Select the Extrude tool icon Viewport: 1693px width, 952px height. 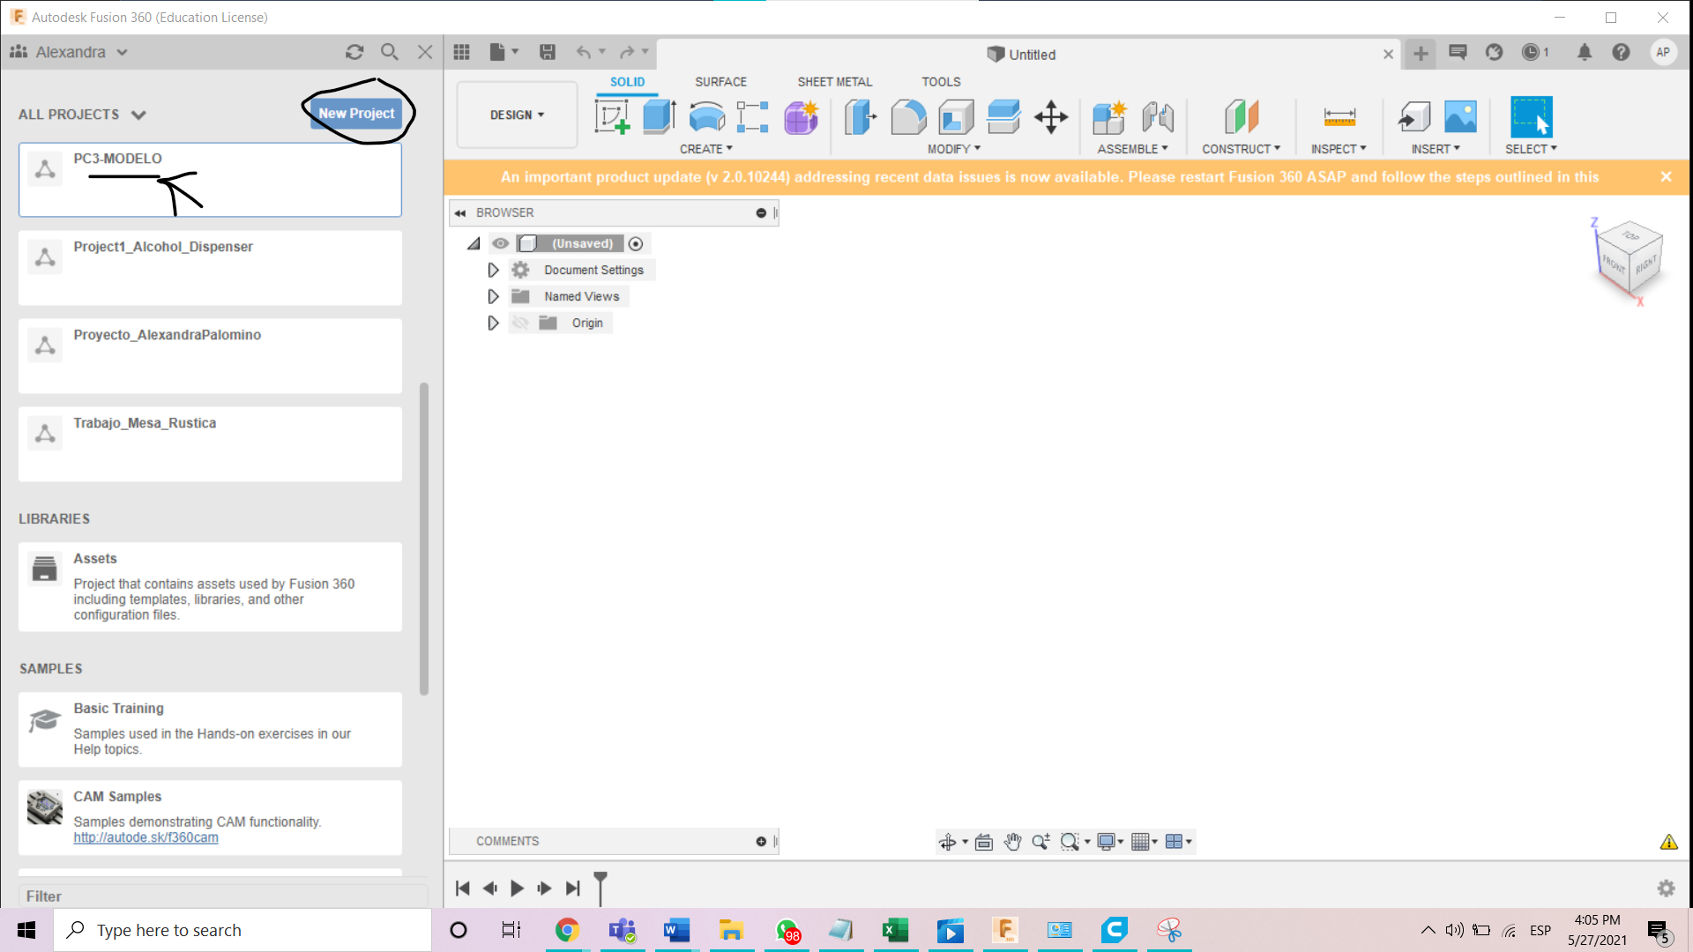[659, 116]
